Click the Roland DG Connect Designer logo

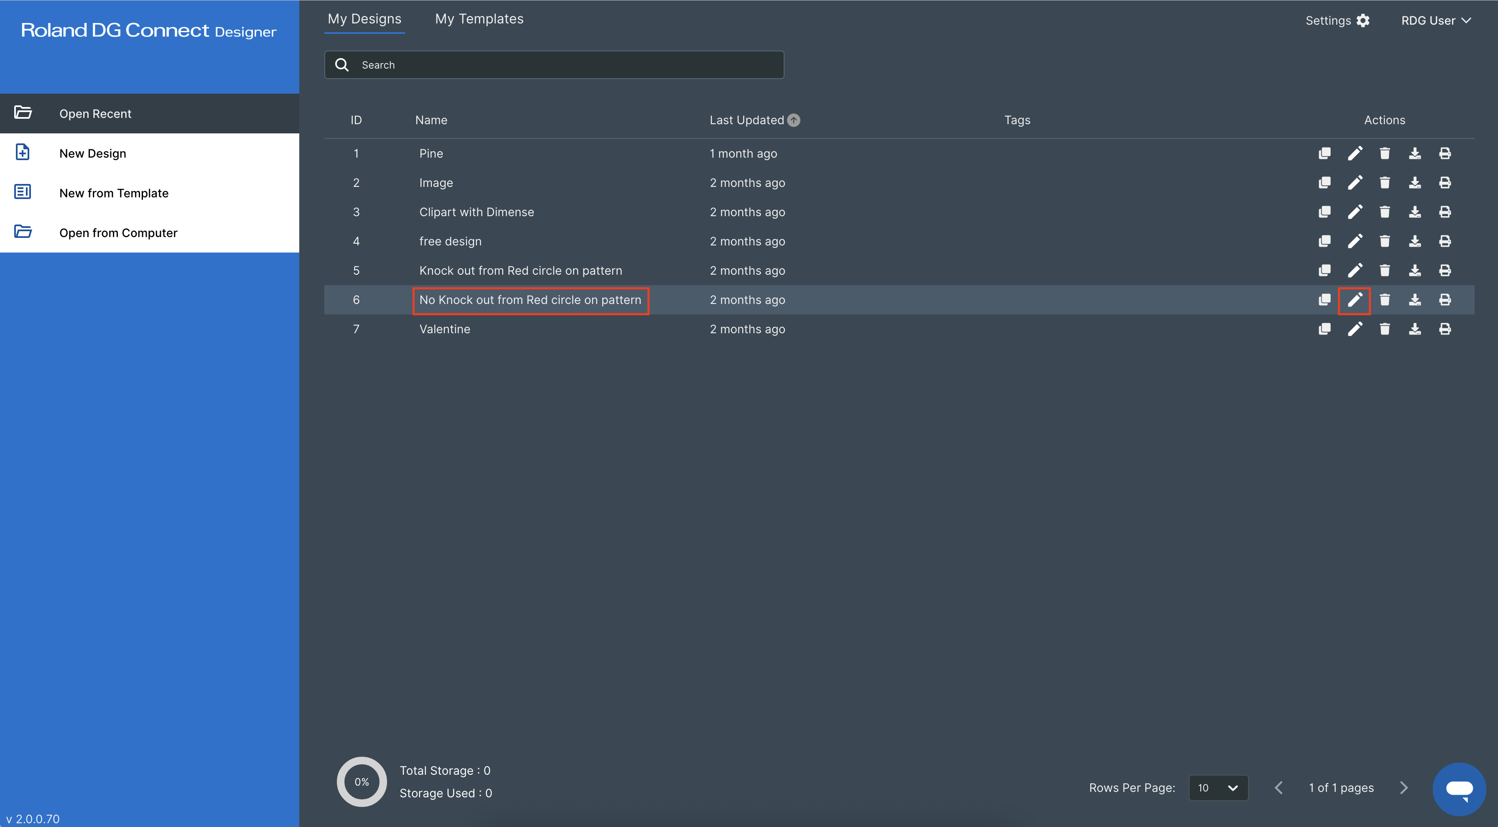(148, 30)
